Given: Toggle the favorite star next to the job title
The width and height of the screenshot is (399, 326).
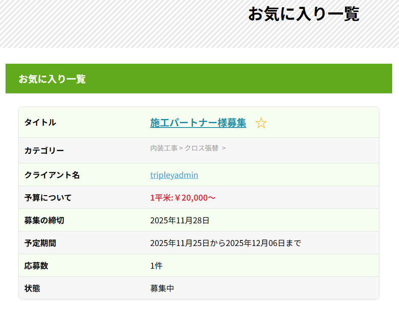Looking at the screenshot, I should 261,123.
